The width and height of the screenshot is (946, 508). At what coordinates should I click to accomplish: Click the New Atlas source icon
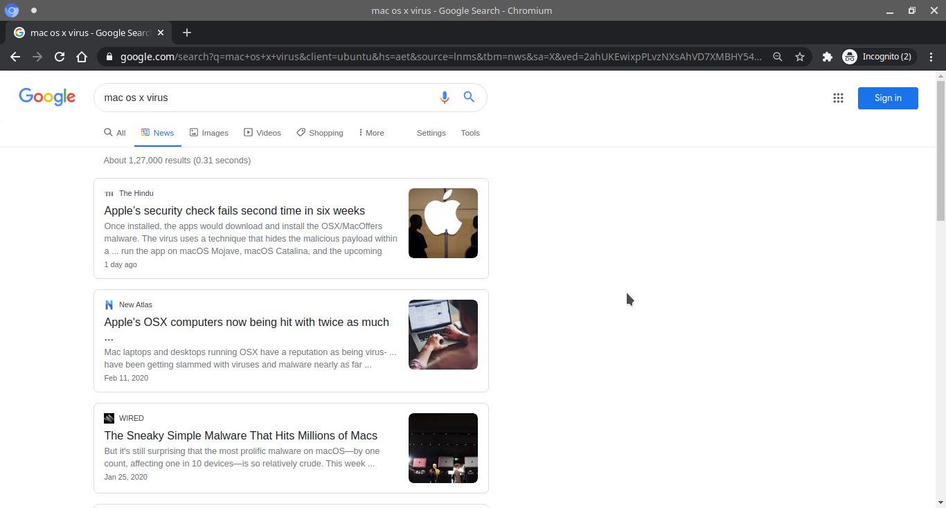(109, 305)
